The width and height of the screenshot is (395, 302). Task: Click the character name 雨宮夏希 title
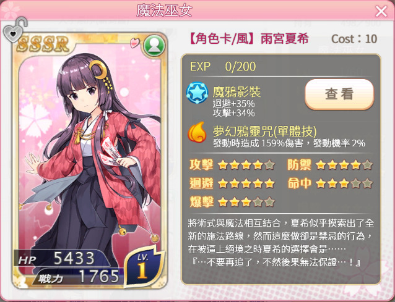(284, 39)
